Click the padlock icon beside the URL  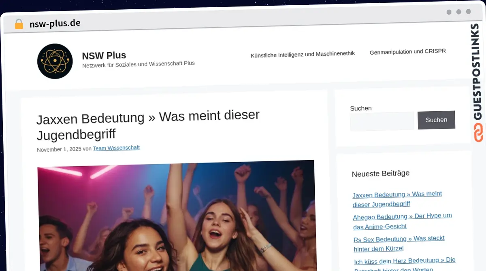19,24
